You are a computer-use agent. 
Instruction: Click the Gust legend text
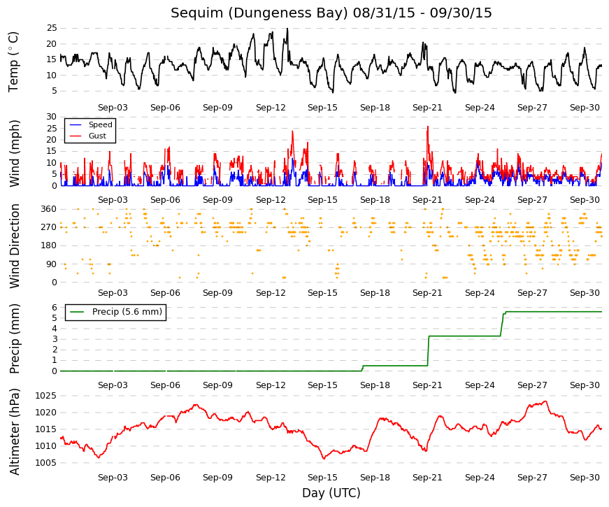click(x=97, y=136)
